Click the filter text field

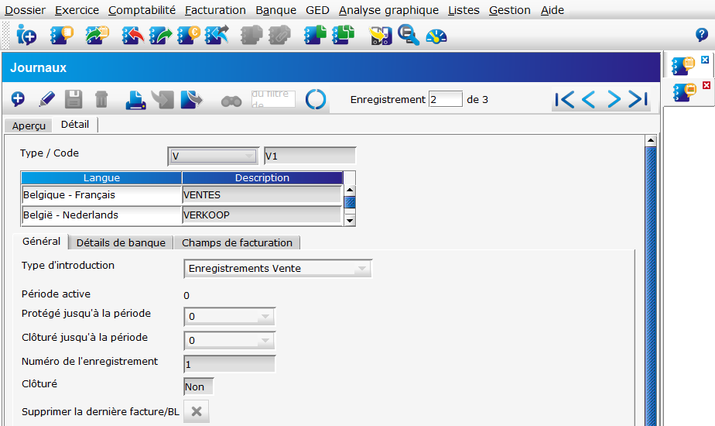point(273,99)
